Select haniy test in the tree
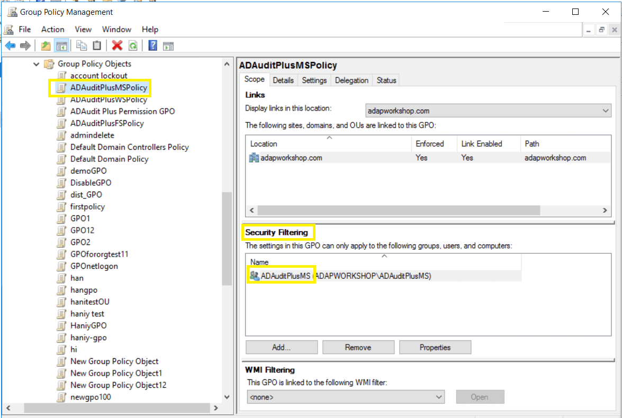Viewport: 622px width, 418px height. pos(87,314)
